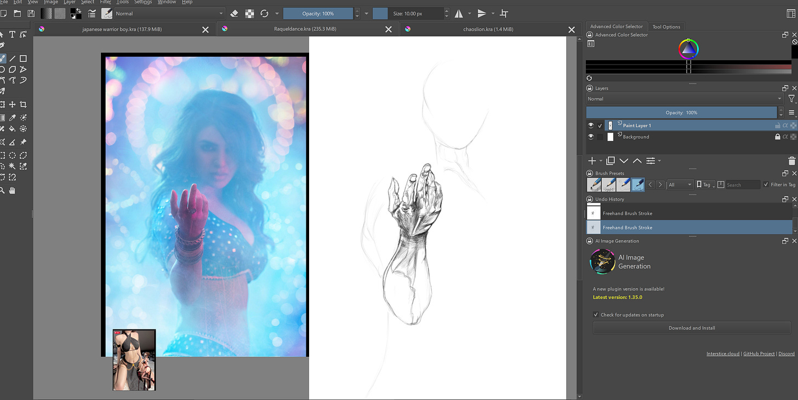Duplicate layer using the copy icon
This screenshot has height=400, width=798.
coord(610,161)
